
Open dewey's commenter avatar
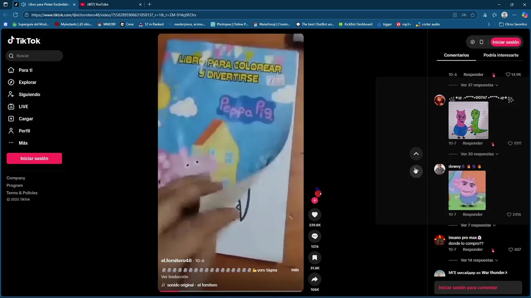(440, 169)
